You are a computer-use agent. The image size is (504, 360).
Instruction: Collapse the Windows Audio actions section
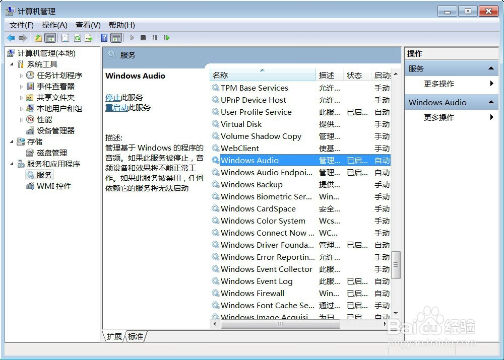491,102
